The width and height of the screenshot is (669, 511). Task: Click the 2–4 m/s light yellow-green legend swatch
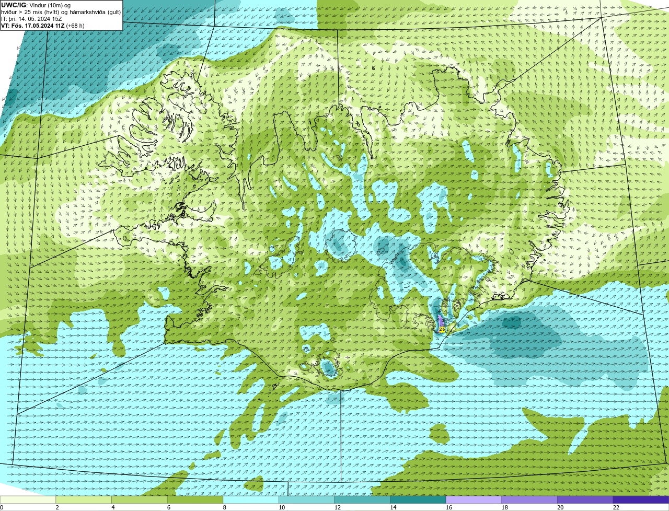coord(84,500)
